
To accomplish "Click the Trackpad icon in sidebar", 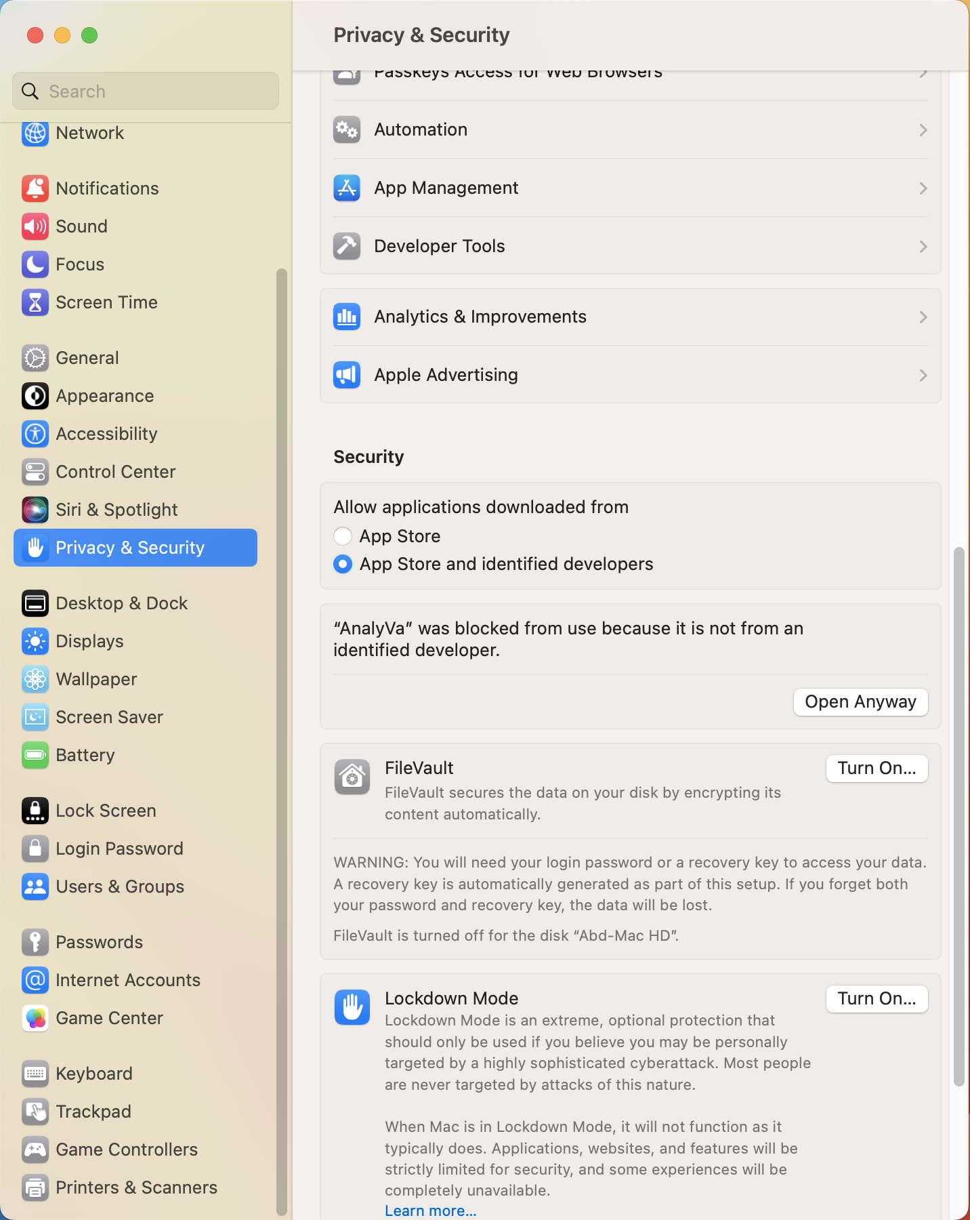I will coord(35,1112).
